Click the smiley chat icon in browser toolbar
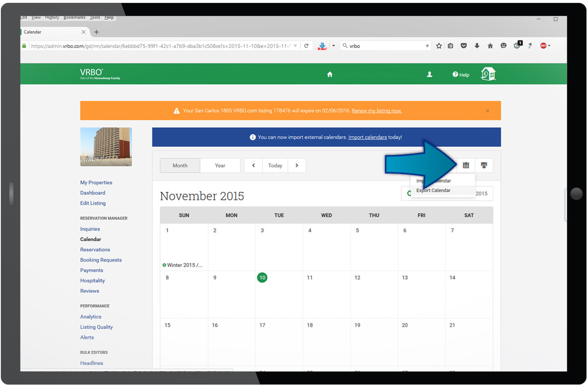This screenshot has width=588, height=387. [x=503, y=46]
